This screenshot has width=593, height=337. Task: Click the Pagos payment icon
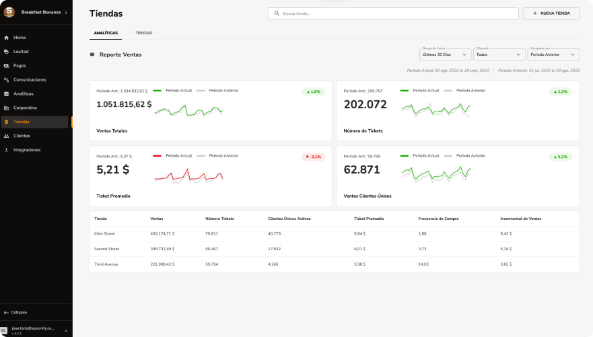(x=7, y=66)
